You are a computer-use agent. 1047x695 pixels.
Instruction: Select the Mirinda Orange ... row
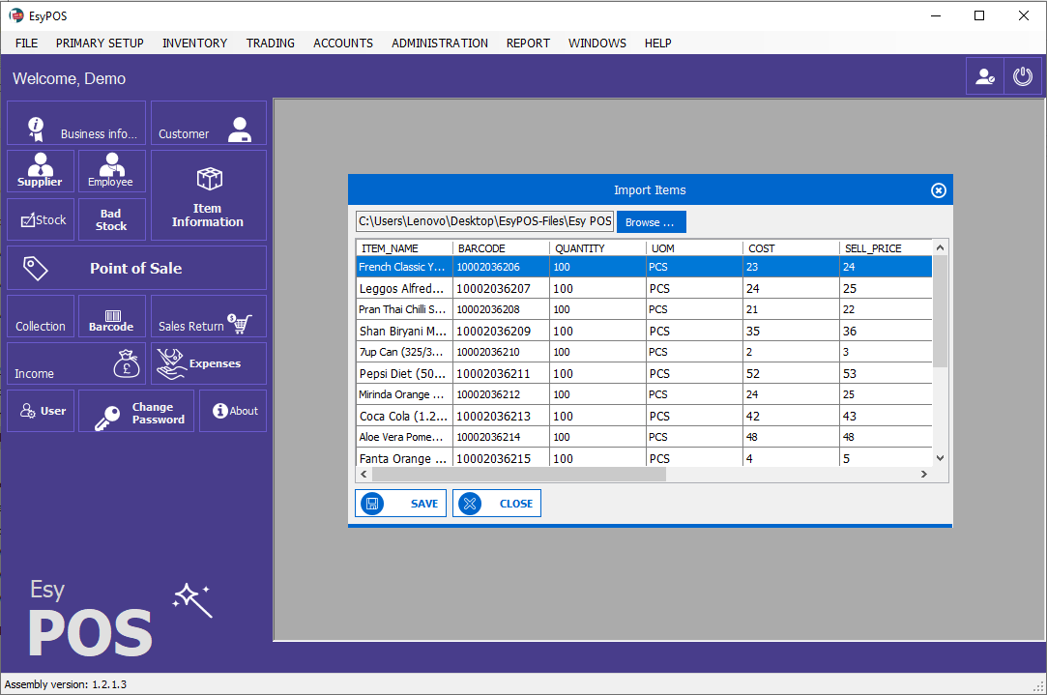pyautogui.click(x=645, y=394)
